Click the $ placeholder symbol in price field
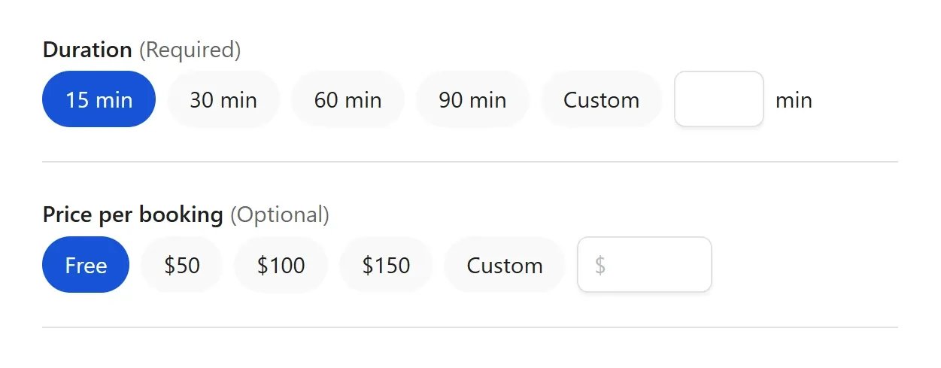Image resolution: width=941 pixels, height=368 pixels. coord(600,265)
